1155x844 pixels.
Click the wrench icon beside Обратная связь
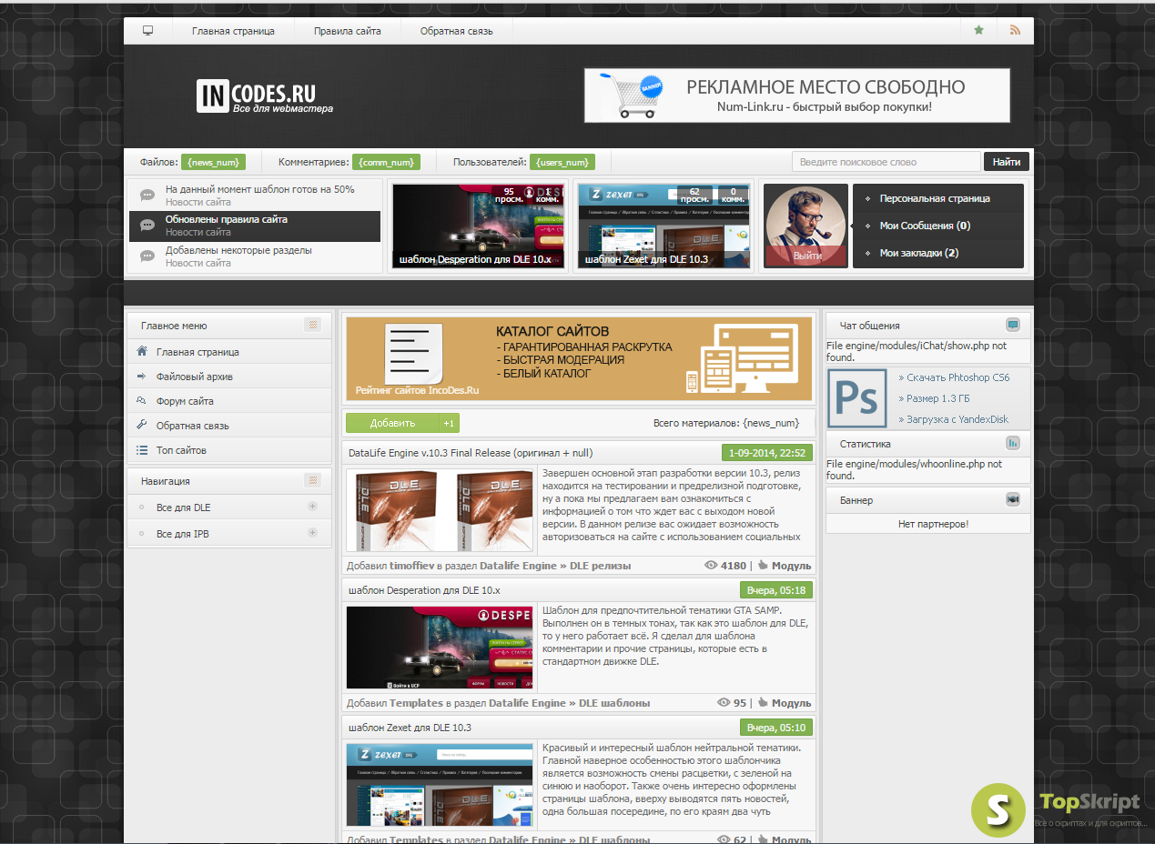point(141,425)
